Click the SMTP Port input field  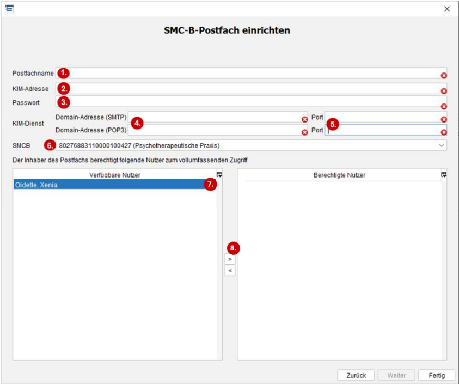click(385, 117)
